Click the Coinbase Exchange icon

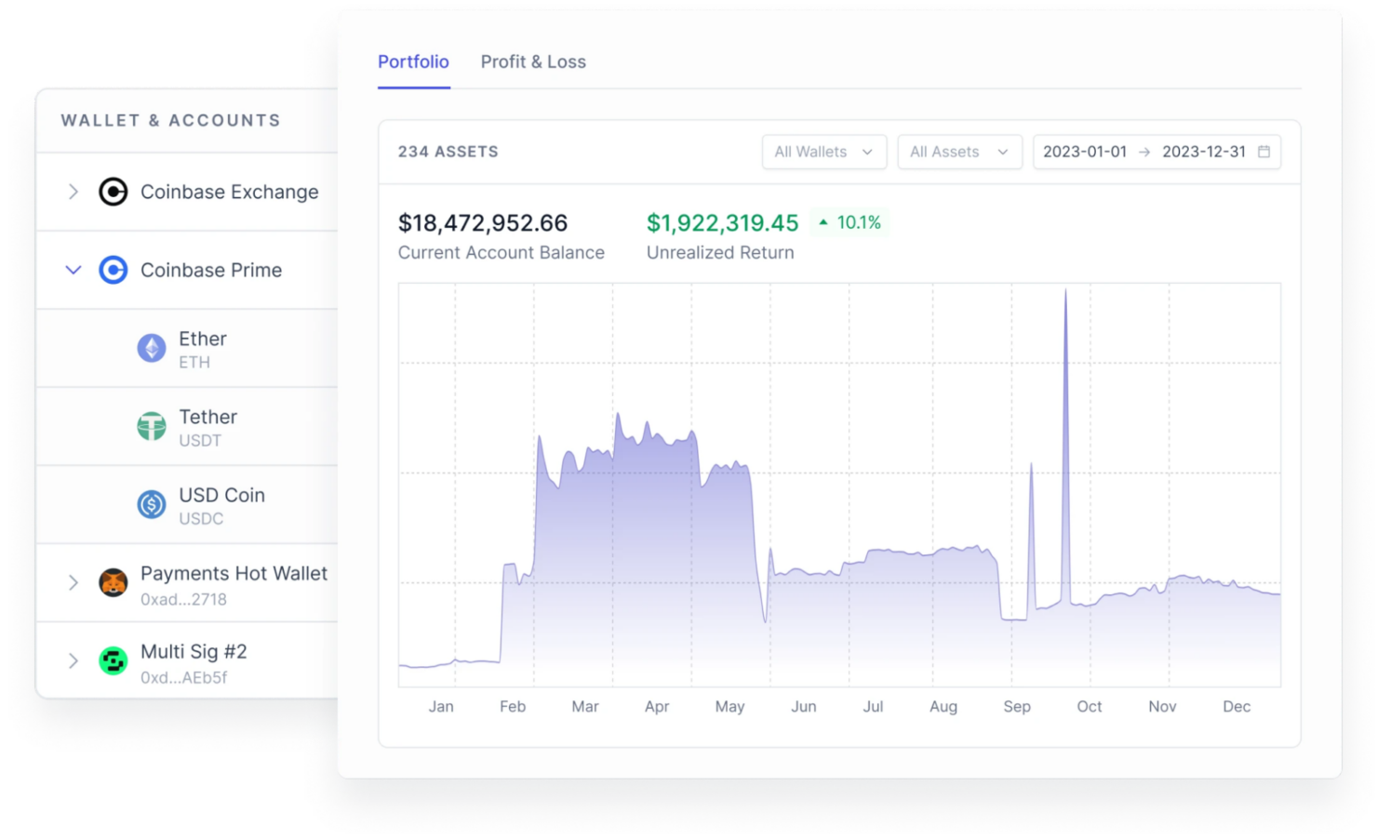(x=113, y=192)
